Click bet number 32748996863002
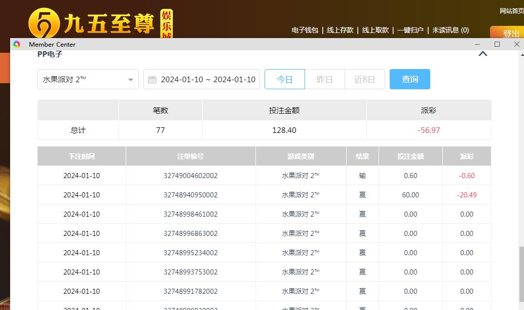Screen dimensions: 524x310 (x=191, y=233)
